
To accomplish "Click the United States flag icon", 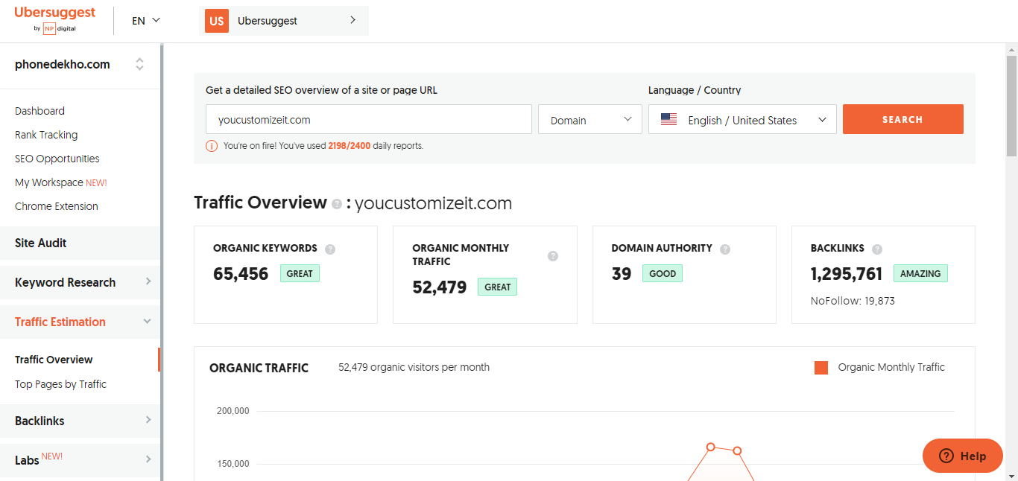I will pyautogui.click(x=668, y=120).
